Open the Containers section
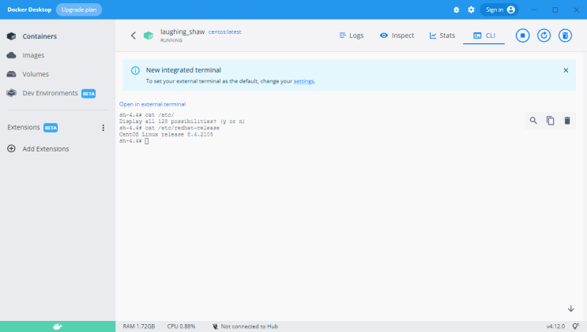This screenshot has width=587, height=332. (40, 36)
